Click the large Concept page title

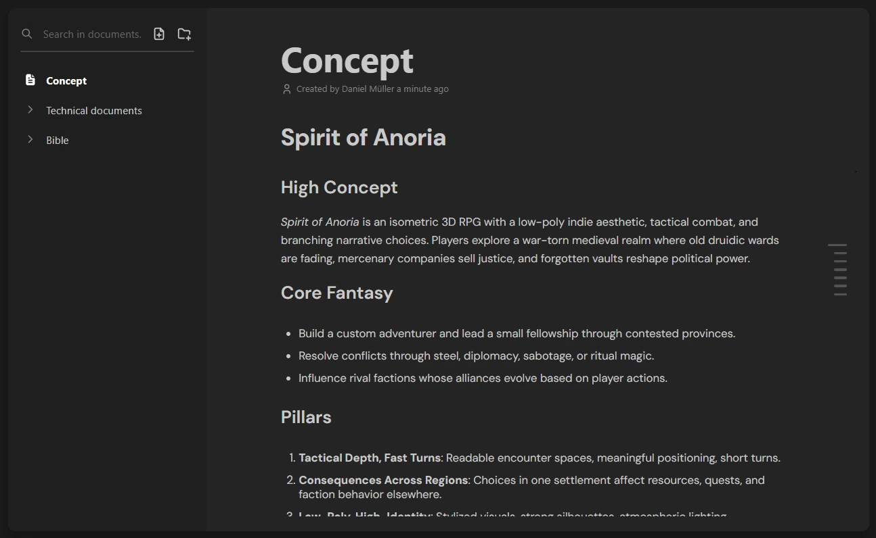347,61
